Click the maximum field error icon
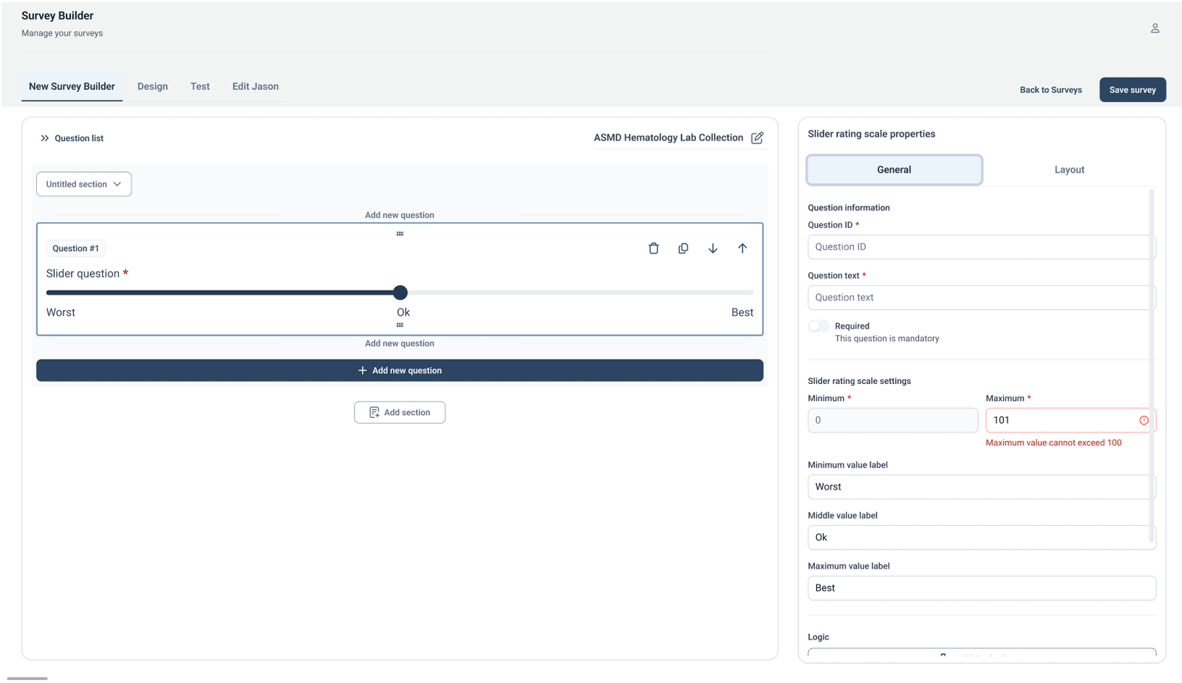 [1144, 420]
